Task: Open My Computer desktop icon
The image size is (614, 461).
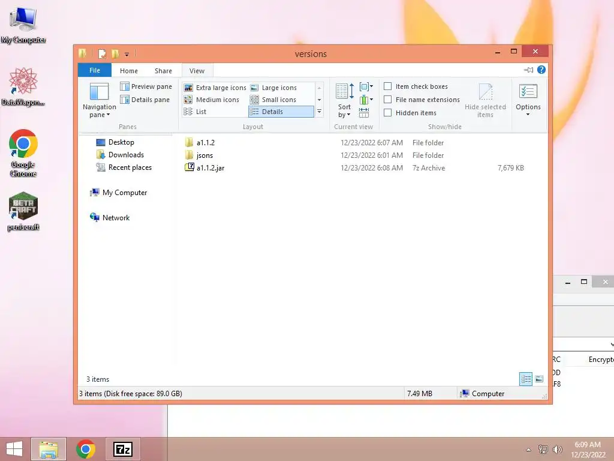Action: (23, 25)
